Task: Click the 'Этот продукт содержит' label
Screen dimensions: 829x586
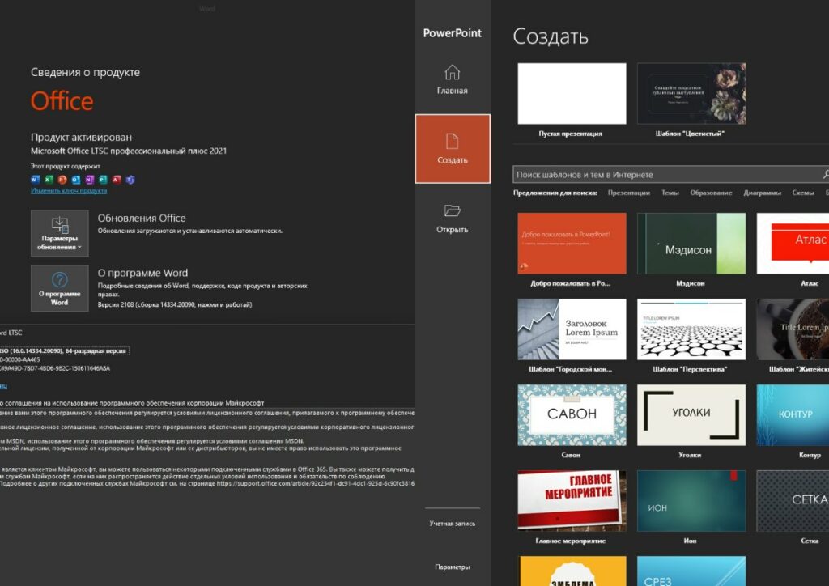Action: [x=65, y=166]
